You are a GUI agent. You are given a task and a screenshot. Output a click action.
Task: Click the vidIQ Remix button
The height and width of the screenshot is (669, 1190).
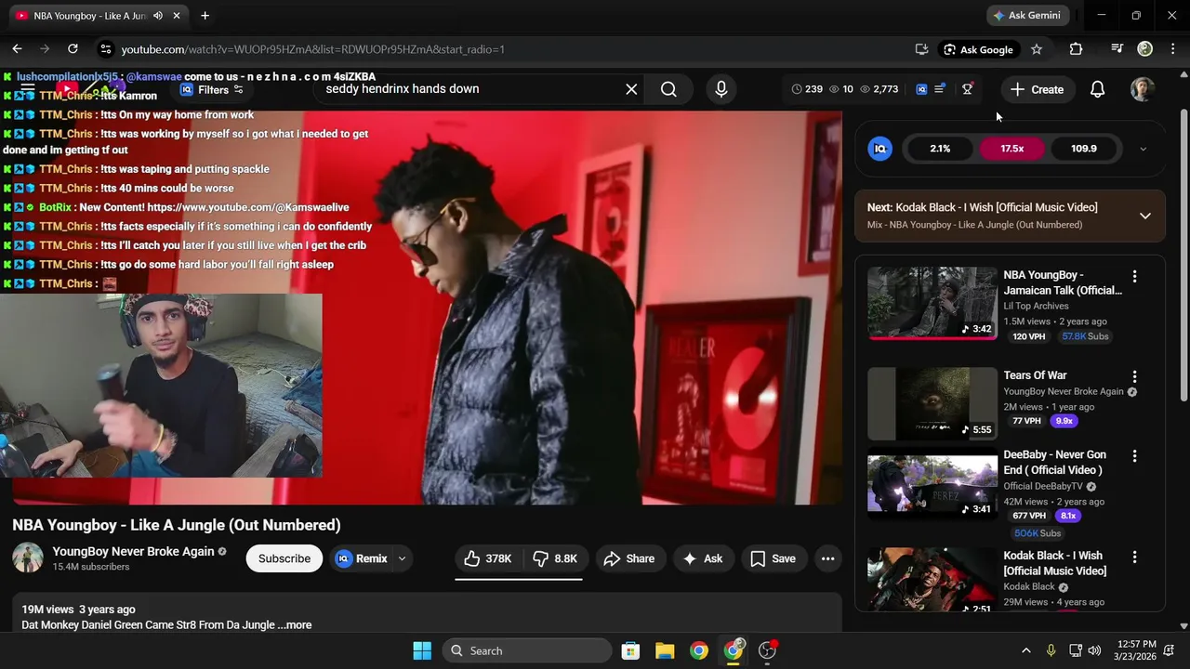(363, 558)
